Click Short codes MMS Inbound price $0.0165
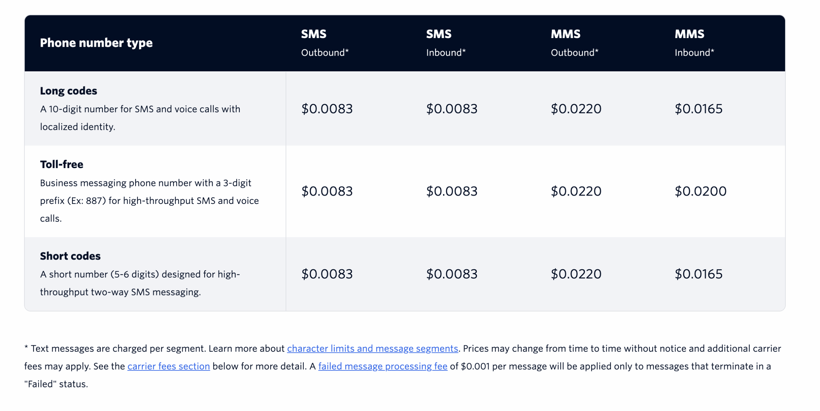 click(x=699, y=274)
